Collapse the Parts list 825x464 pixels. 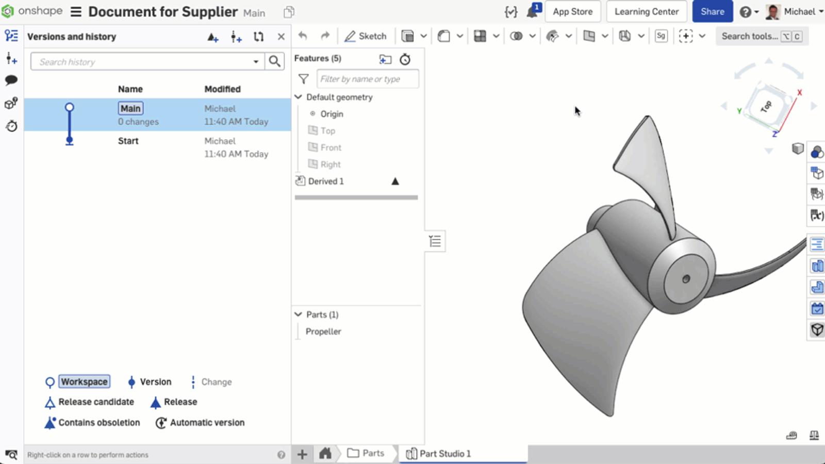(x=299, y=314)
